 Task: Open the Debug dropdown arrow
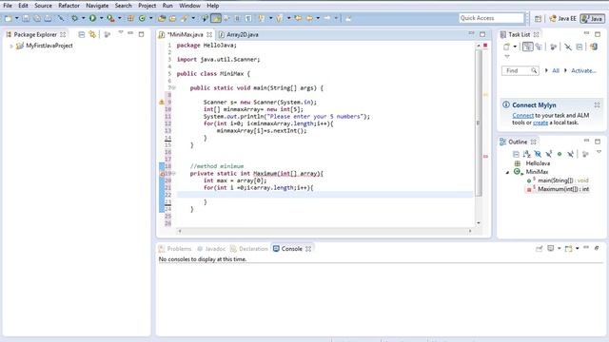tap(83, 18)
